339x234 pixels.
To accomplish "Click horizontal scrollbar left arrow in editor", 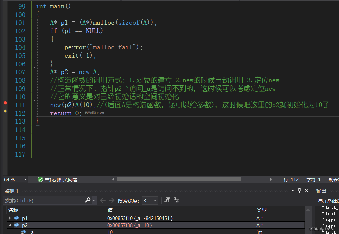I will 113,179.
